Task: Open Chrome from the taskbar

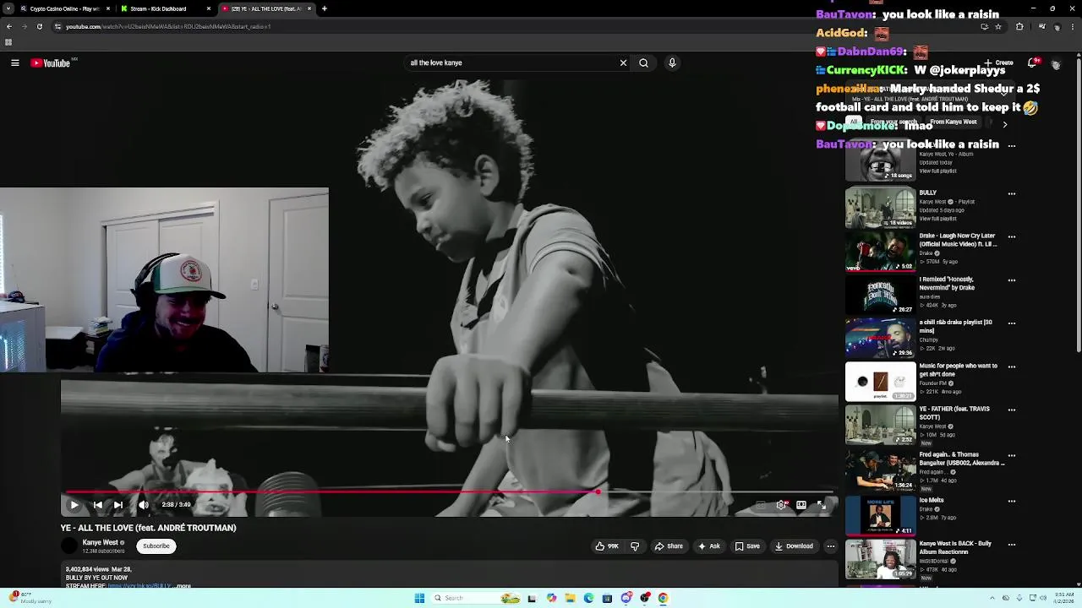Action: pos(663,598)
